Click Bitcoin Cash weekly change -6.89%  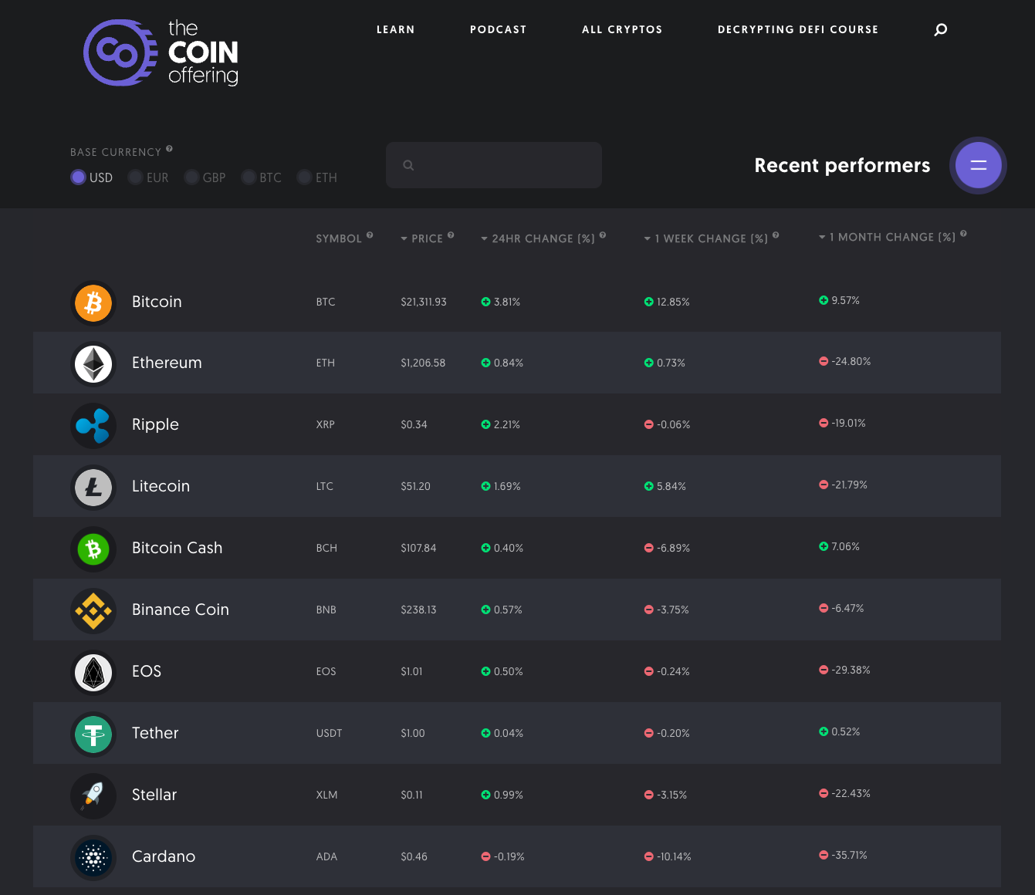[667, 548]
